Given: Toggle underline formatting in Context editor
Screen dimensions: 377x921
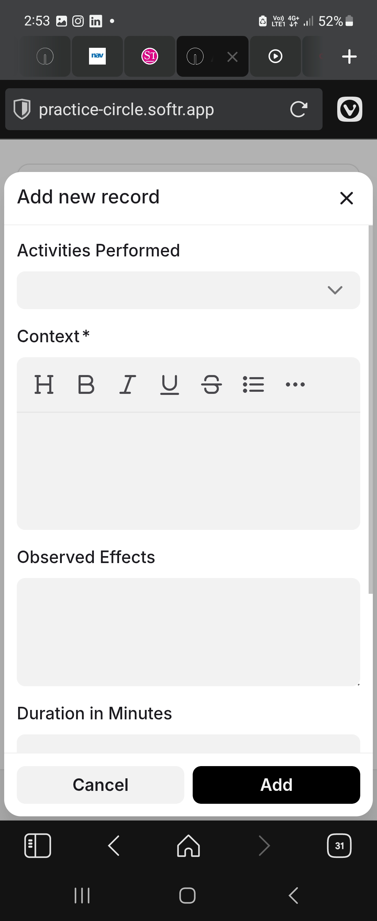Looking at the screenshot, I should 170,385.
